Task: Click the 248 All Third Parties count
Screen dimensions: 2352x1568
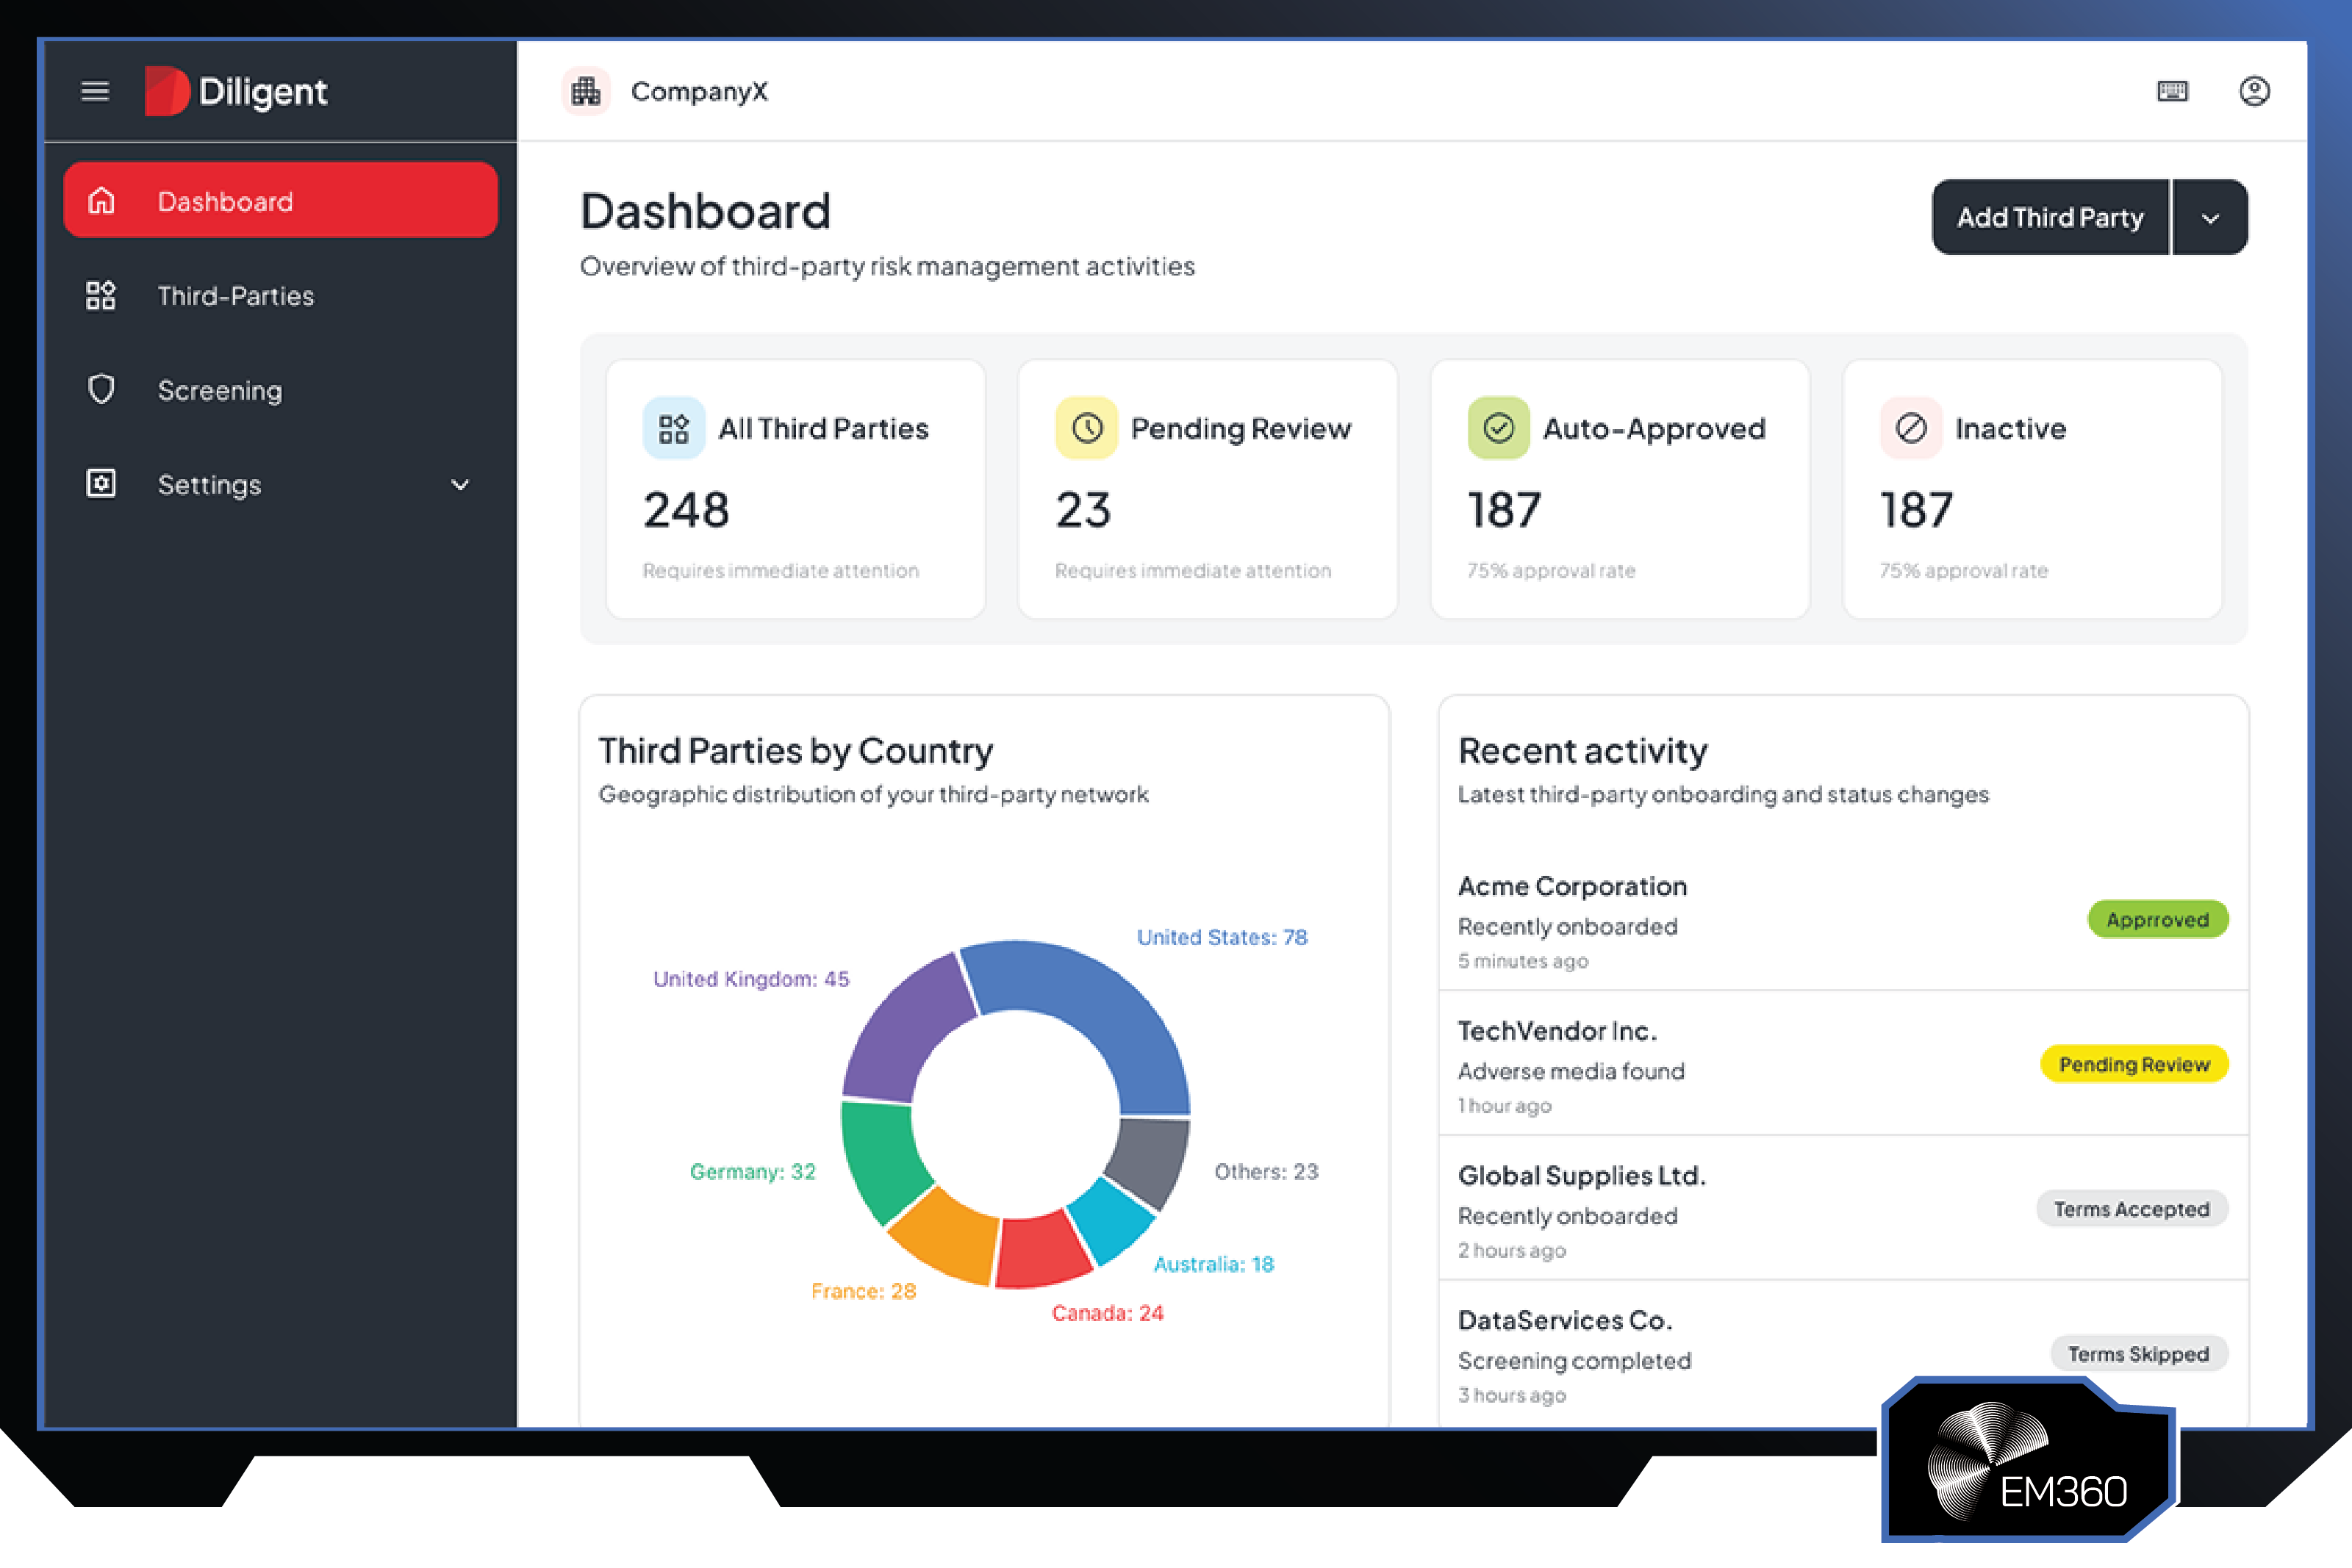Action: click(x=686, y=510)
